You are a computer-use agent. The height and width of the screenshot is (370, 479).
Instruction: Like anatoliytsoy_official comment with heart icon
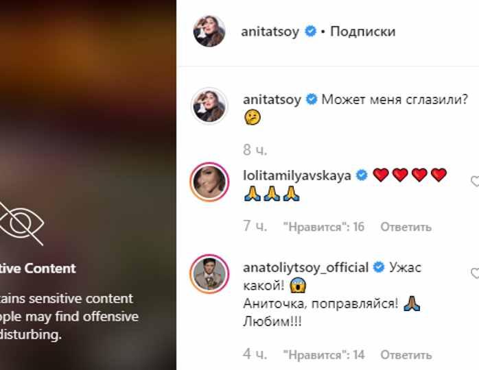point(475,273)
